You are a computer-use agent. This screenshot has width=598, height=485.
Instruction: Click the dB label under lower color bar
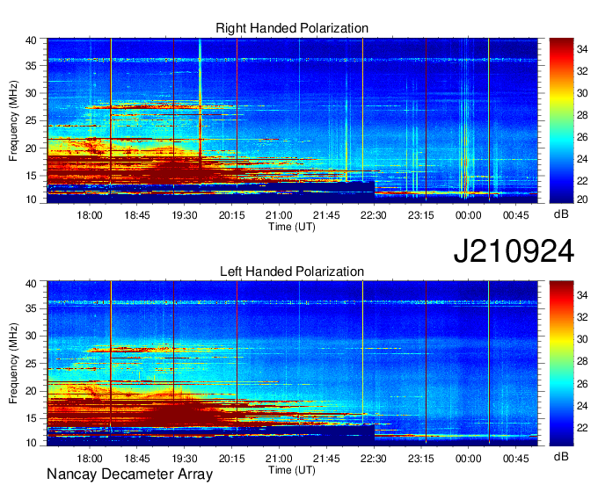tap(561, 456)
